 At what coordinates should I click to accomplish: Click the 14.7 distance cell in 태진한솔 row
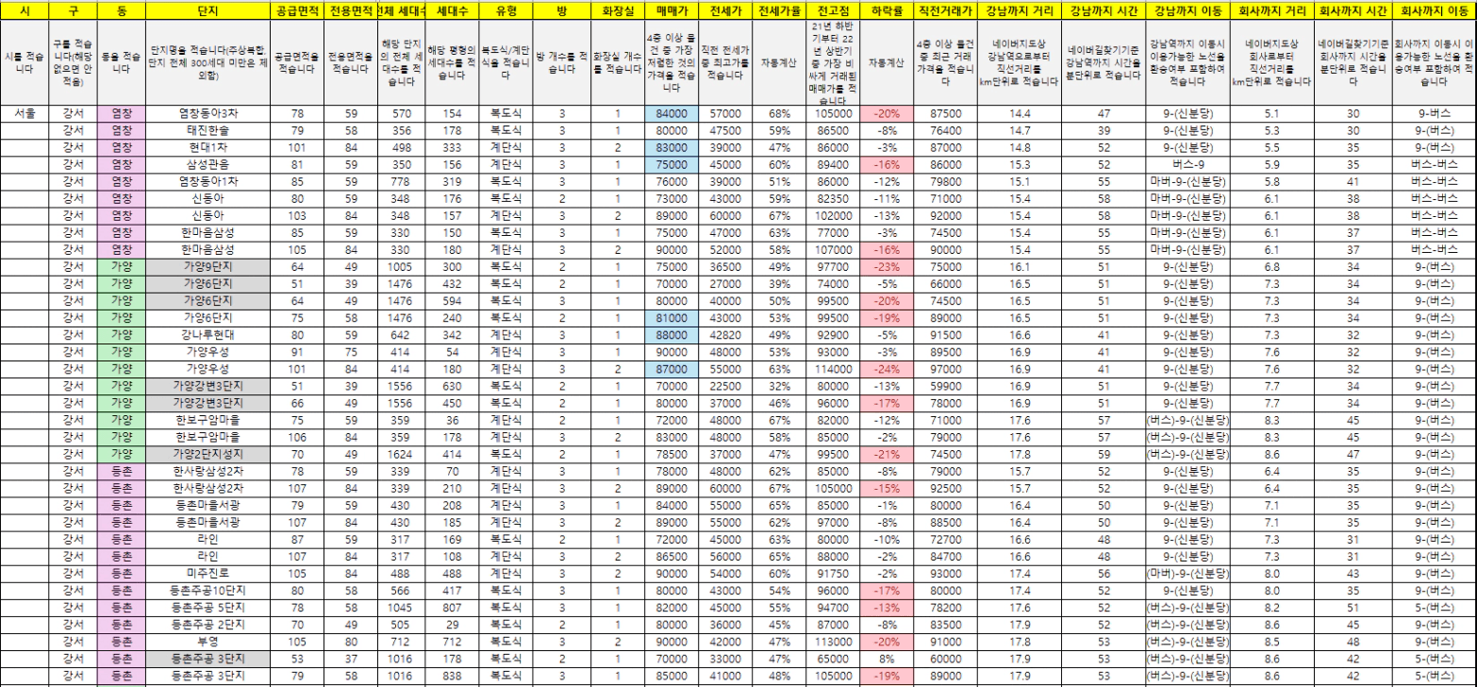1019,130
